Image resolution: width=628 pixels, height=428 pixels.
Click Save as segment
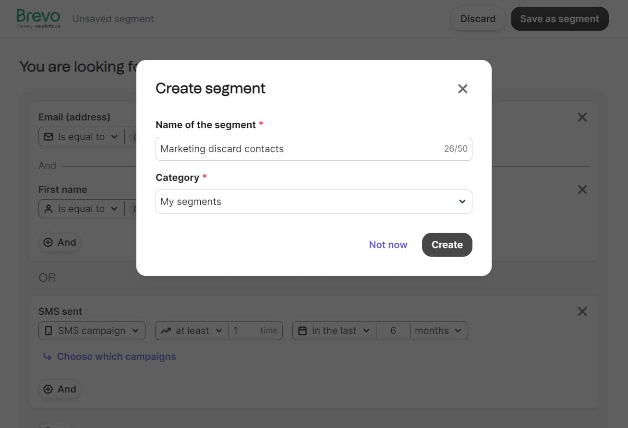click(x=559, y=18)
